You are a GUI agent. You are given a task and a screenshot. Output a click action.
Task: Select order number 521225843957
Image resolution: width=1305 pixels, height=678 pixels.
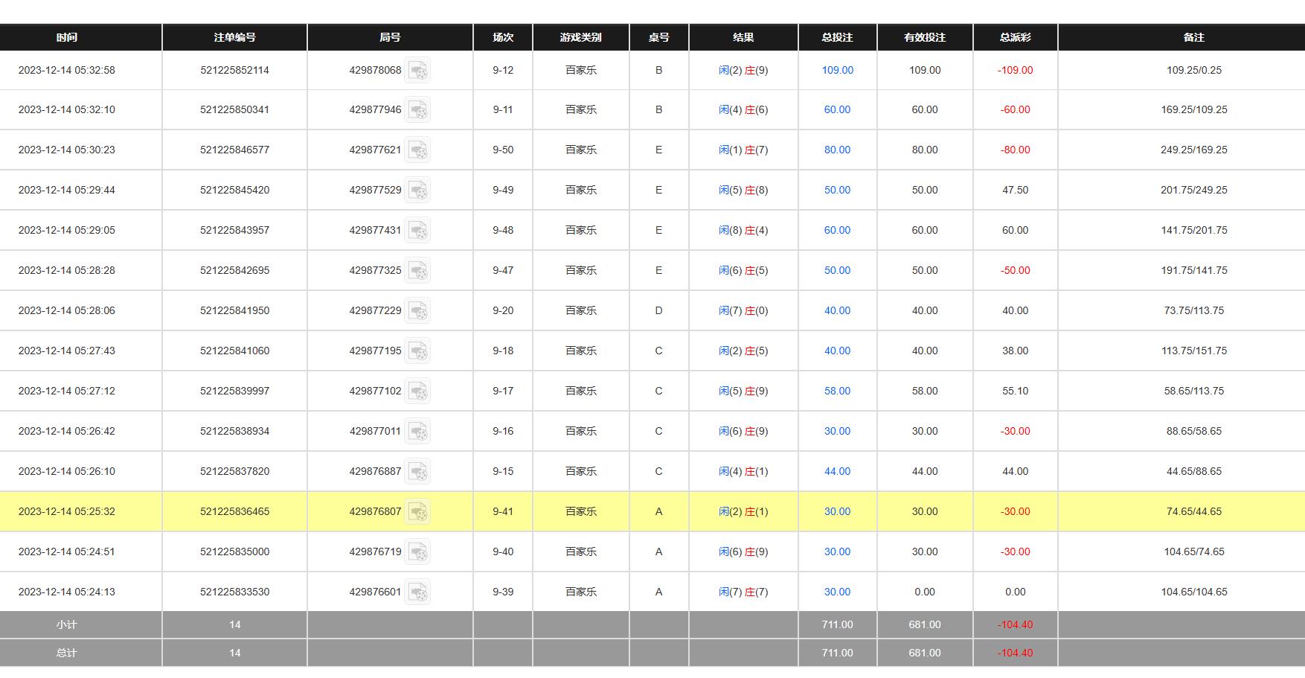pyautogui.click(x=234, y=230)
